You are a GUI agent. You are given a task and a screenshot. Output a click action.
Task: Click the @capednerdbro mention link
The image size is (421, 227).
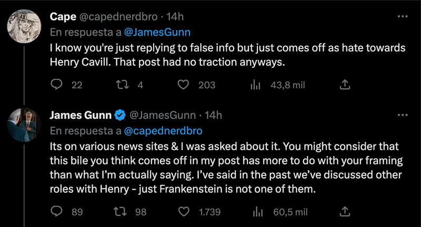tap(163, 129)
